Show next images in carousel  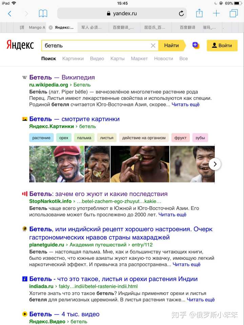point(215,164)
